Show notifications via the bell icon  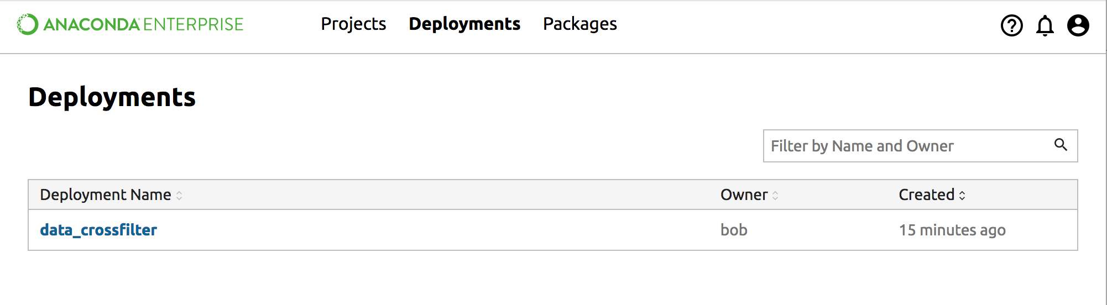1045,25
